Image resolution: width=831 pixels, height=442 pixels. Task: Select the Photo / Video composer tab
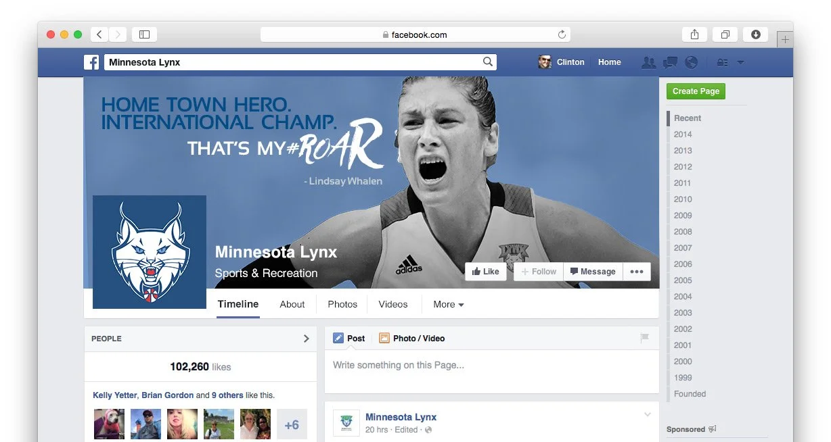pyautogui.click(x=411, y=338)
